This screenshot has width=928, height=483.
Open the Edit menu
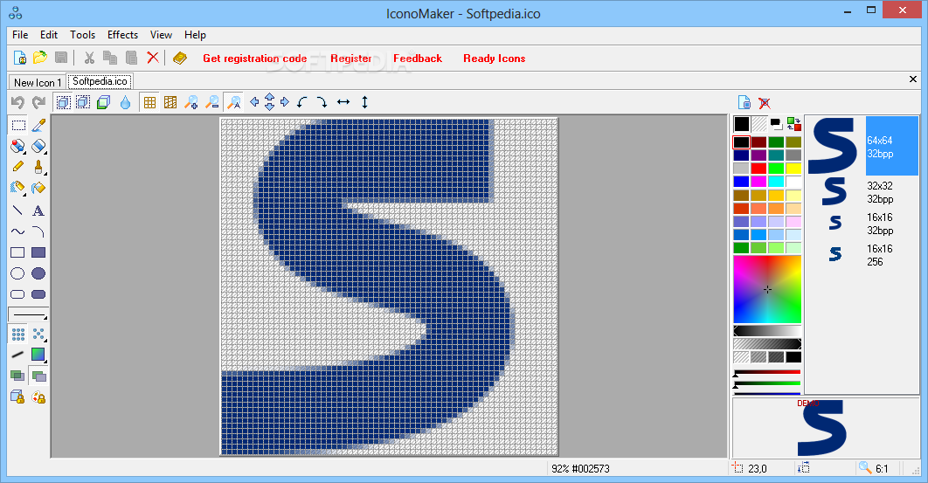(x=49, y=35)
